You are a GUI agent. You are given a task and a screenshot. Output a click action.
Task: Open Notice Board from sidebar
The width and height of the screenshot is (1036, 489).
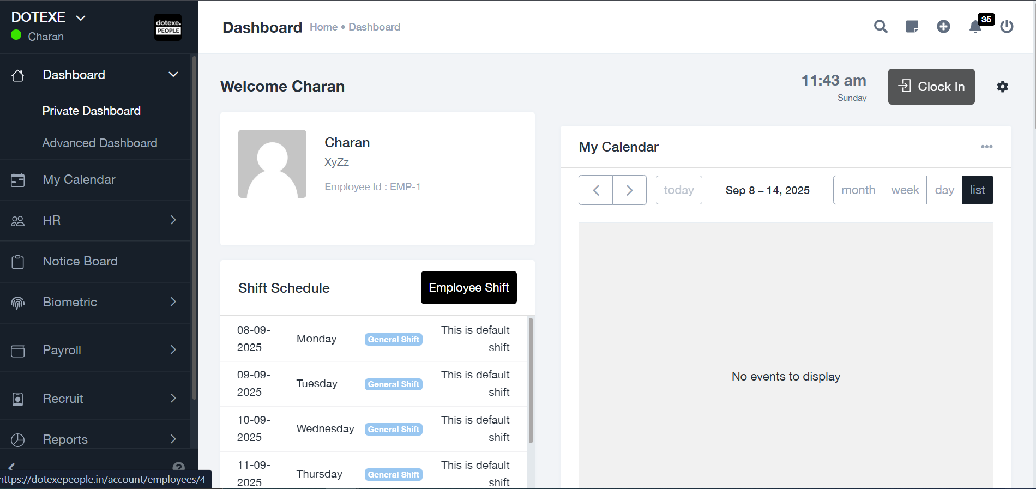(x=80, y=262)
